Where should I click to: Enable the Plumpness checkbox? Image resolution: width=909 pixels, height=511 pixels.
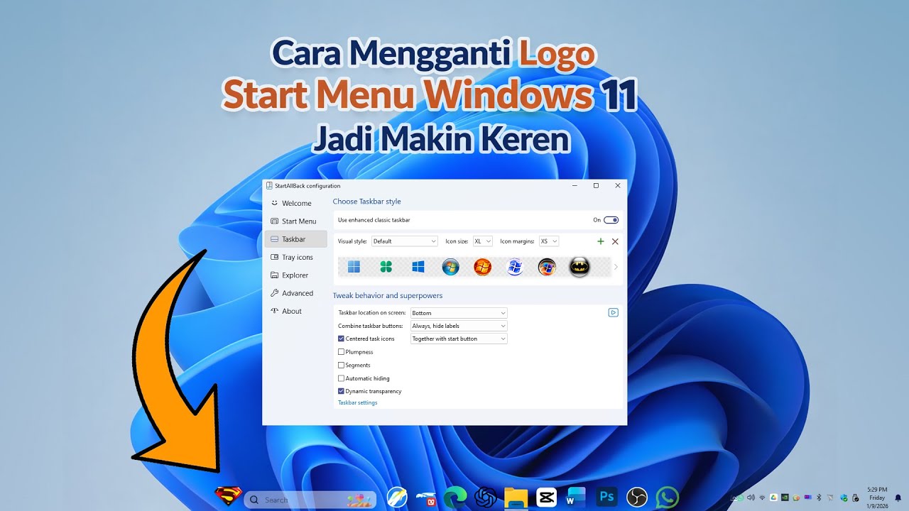coord(341,352)
